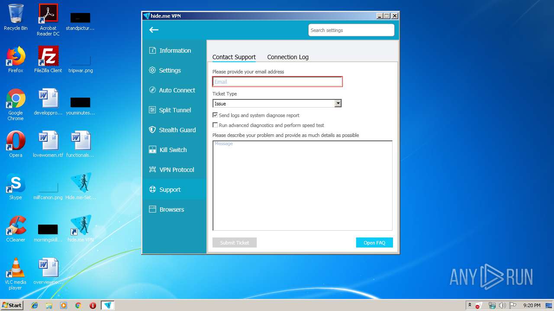This screenshot has height=311, width=554.
Task: Click Internet Explorer in the taskbar
Action: (x=35, y=305)
